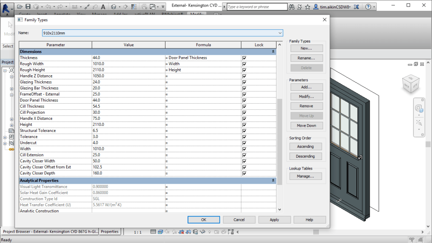Click the Modify... parameter button
The image size is (432, 243).
pyautogui.click(x=306, y=96)
